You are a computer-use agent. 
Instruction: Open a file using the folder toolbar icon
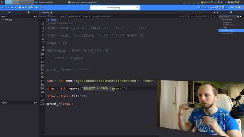point(23,8)
